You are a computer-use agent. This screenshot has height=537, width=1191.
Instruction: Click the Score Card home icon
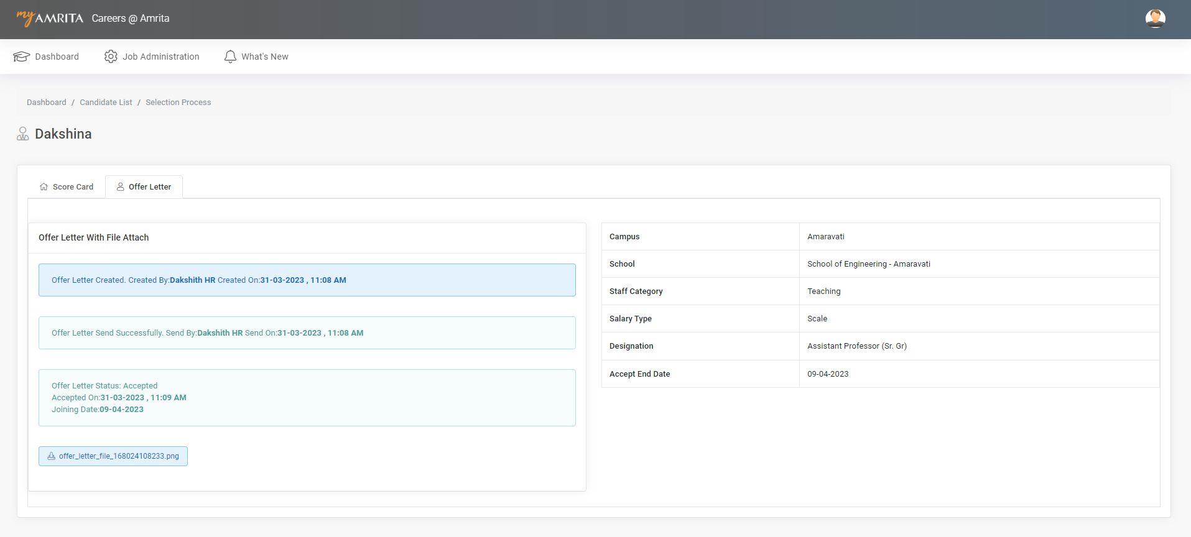[x=44, y=187]
